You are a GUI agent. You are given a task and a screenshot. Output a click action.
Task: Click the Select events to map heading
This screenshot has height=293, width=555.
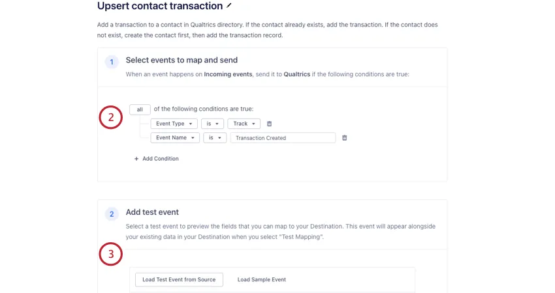(x=182, y=60)
